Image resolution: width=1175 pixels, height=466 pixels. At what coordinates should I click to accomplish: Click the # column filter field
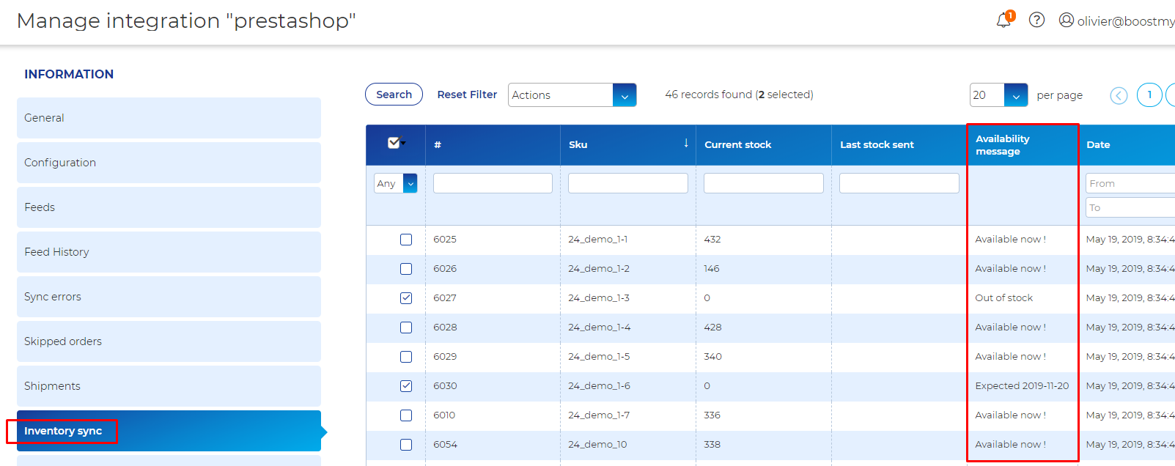click(493, 183)
